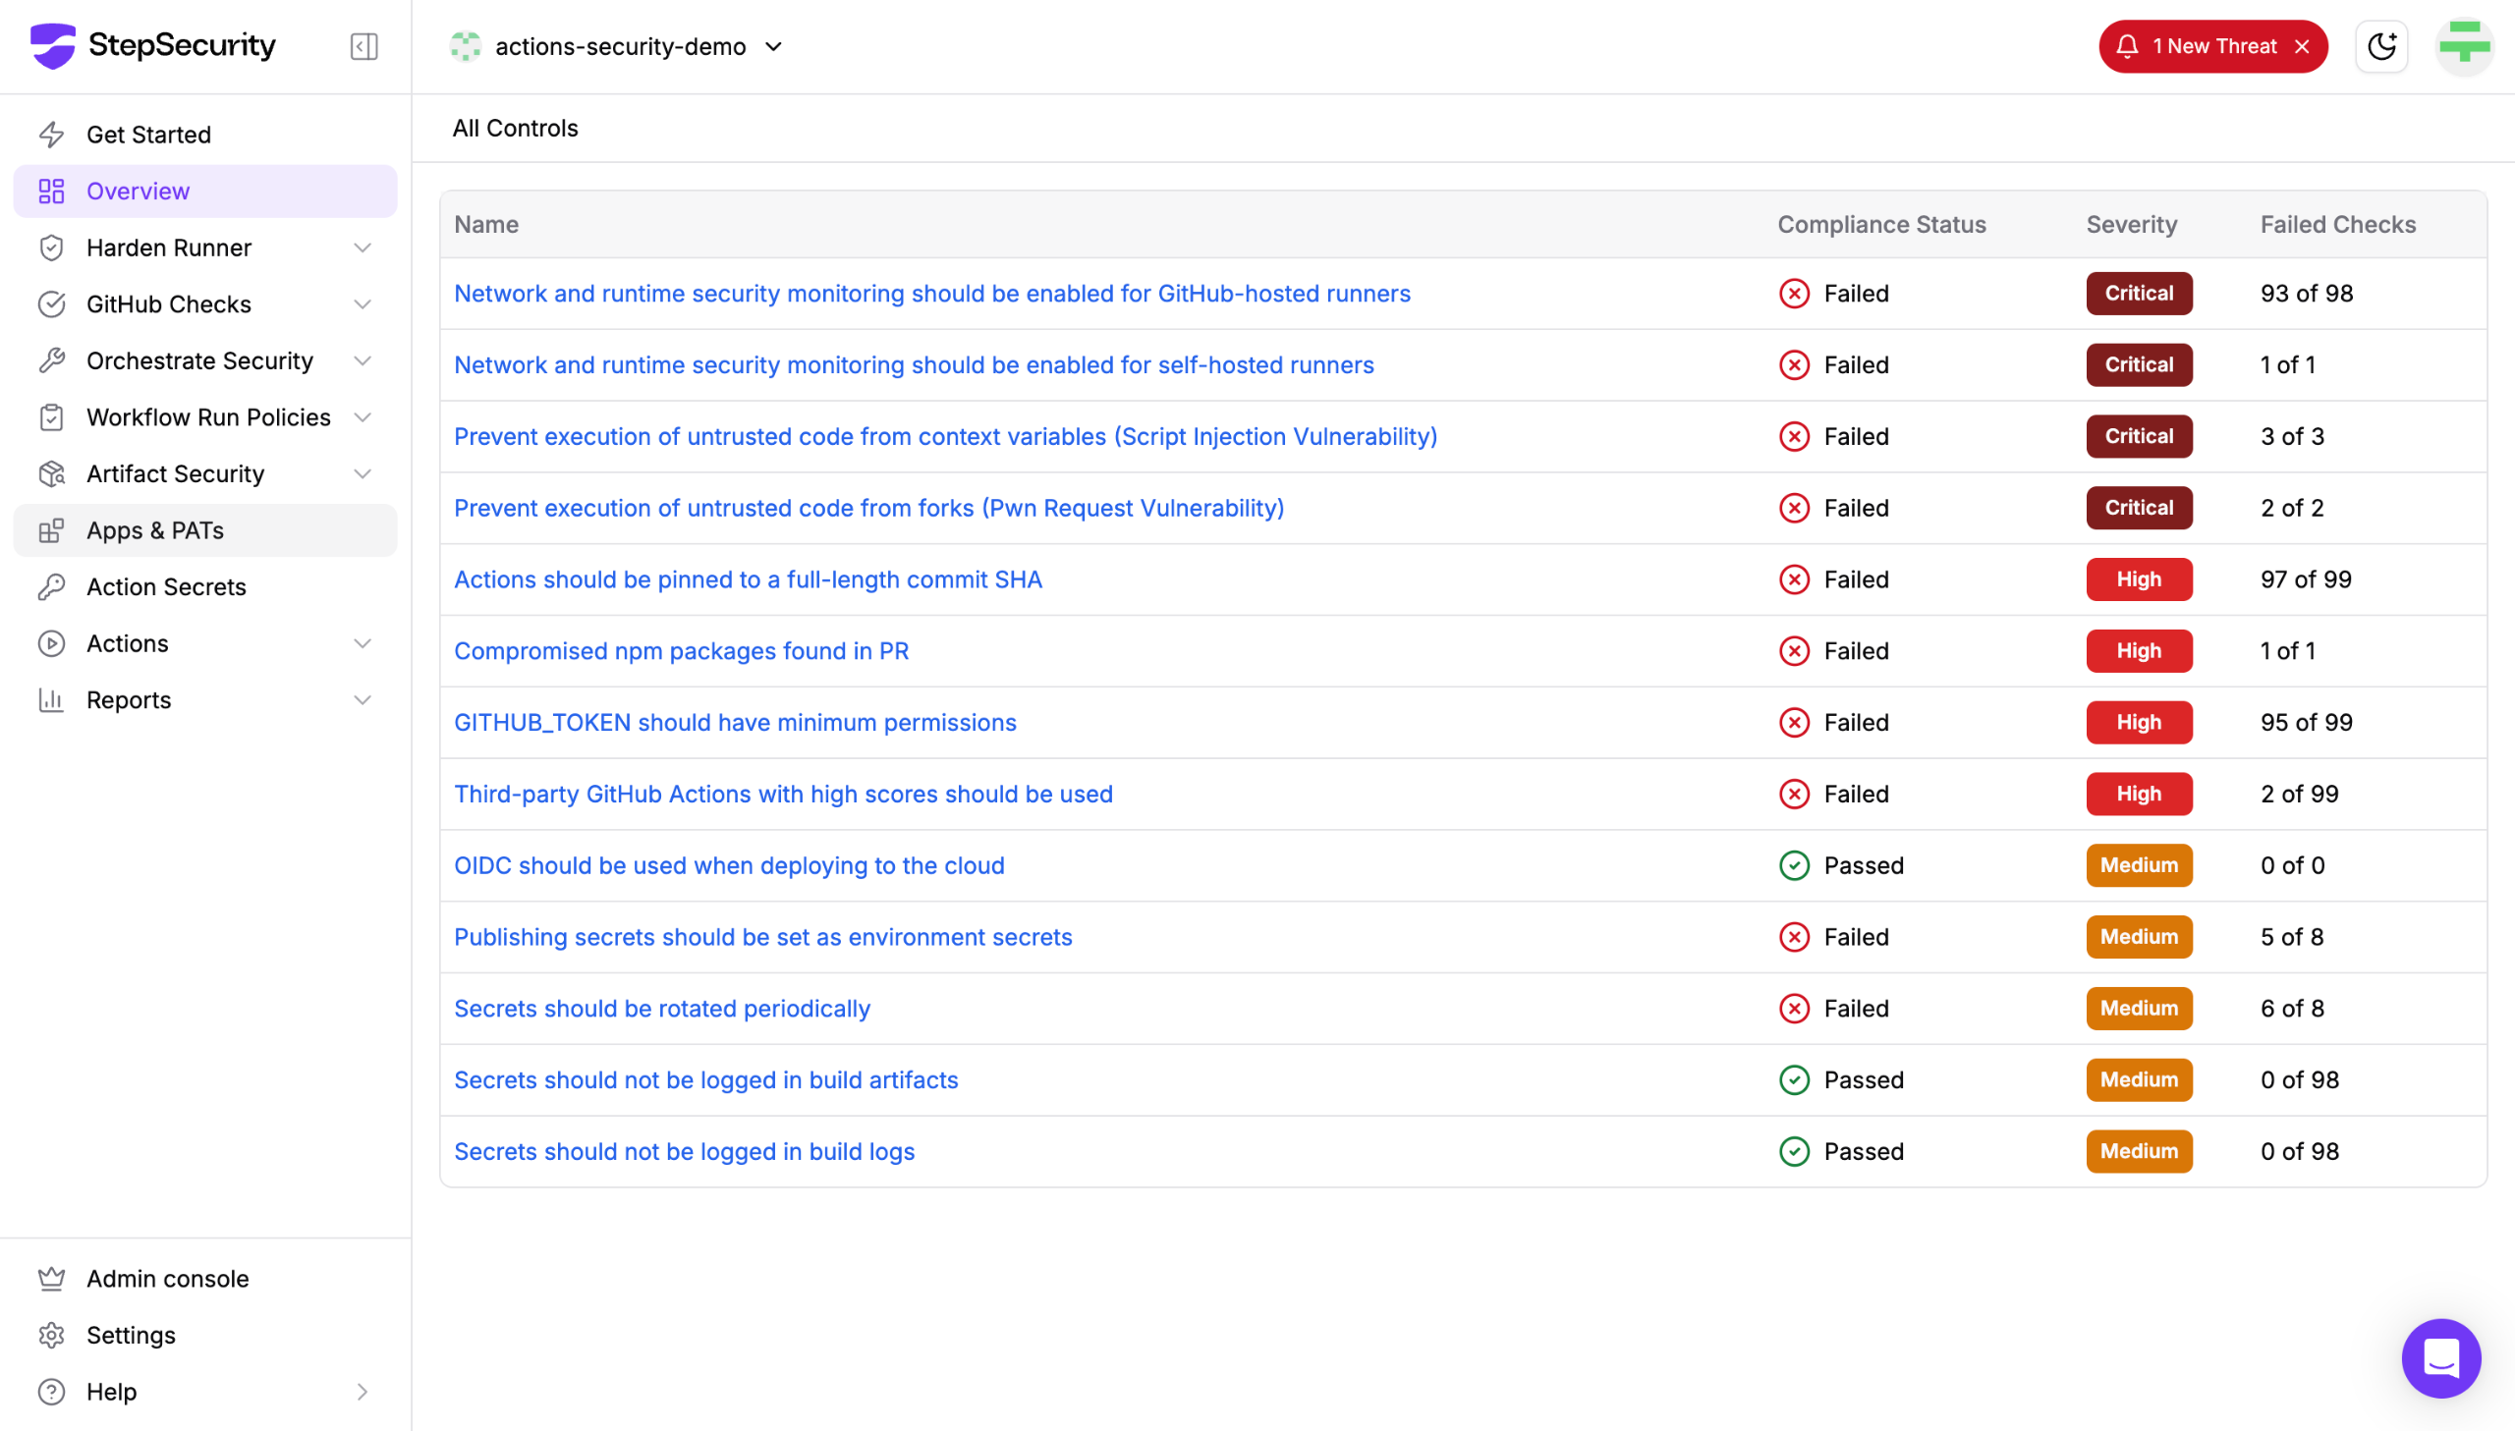Dismiss the 1 New Threat alert
Image resolution: width=2515 pixels, height=1431 pixels.
[2302, 46]
